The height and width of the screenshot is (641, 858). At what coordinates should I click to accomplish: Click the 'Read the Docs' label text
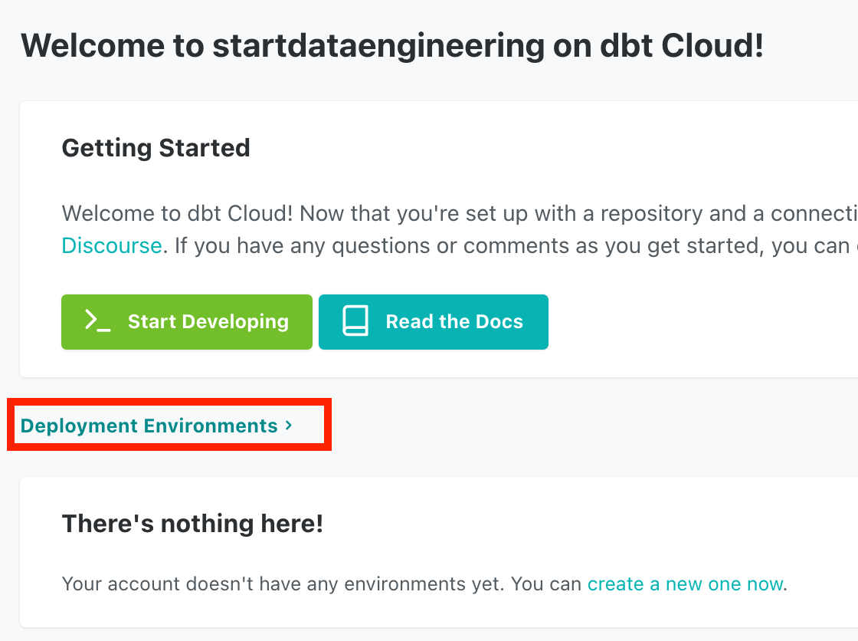(454, 322)
